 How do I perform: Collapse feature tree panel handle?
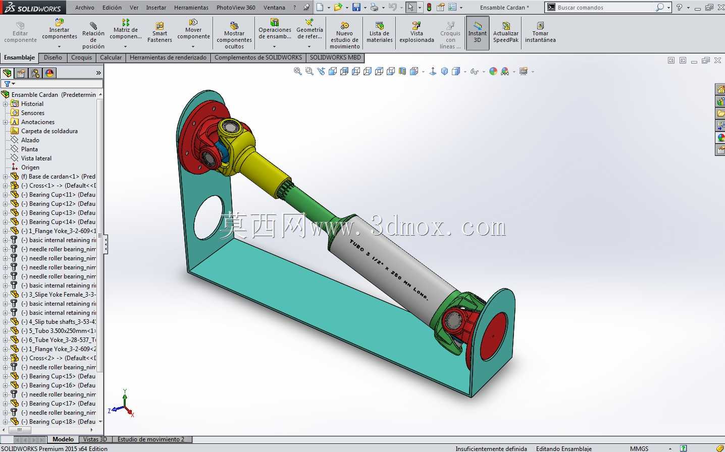(x=106, y=245)
